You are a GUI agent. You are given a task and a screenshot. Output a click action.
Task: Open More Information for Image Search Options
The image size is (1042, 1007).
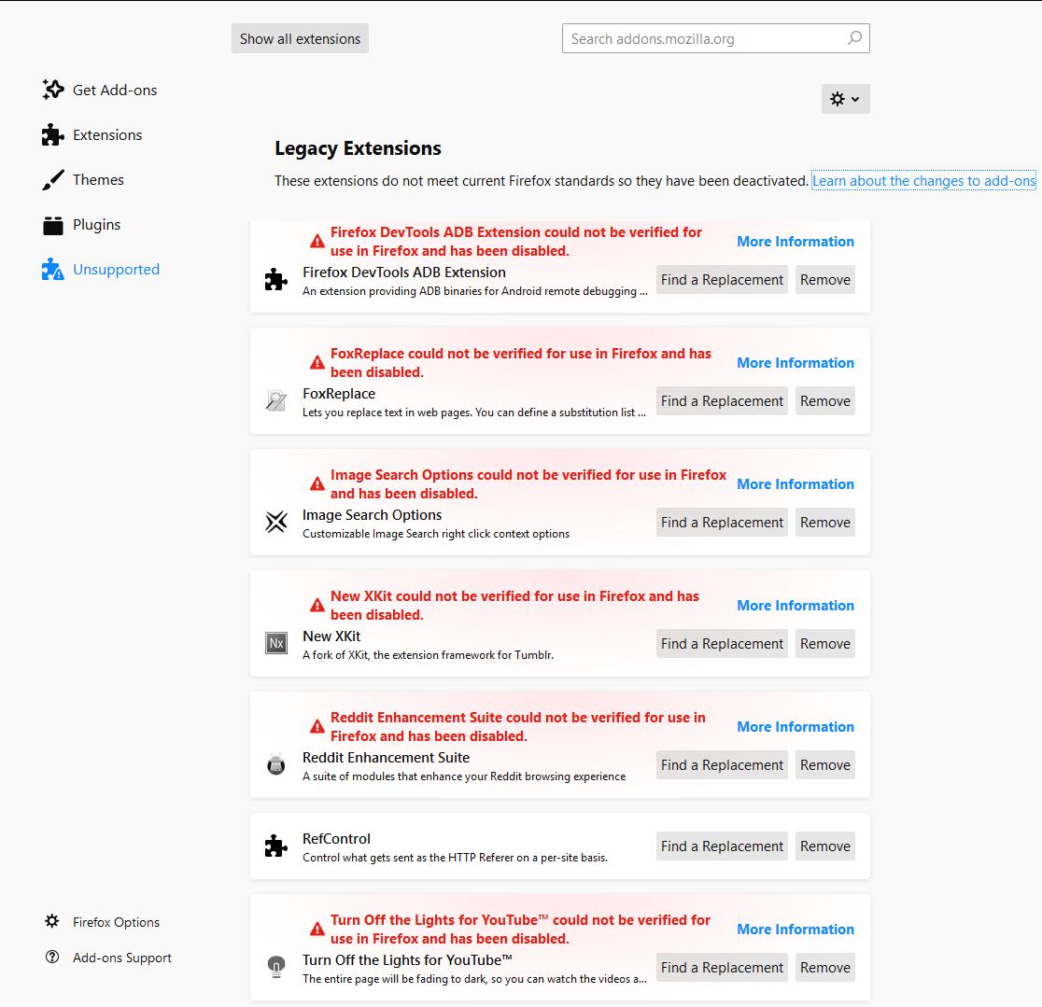point(796,484)
